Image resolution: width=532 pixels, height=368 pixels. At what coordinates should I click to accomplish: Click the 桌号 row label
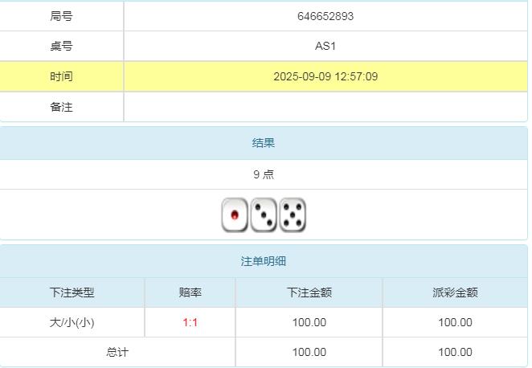click(x=61, y=46)
